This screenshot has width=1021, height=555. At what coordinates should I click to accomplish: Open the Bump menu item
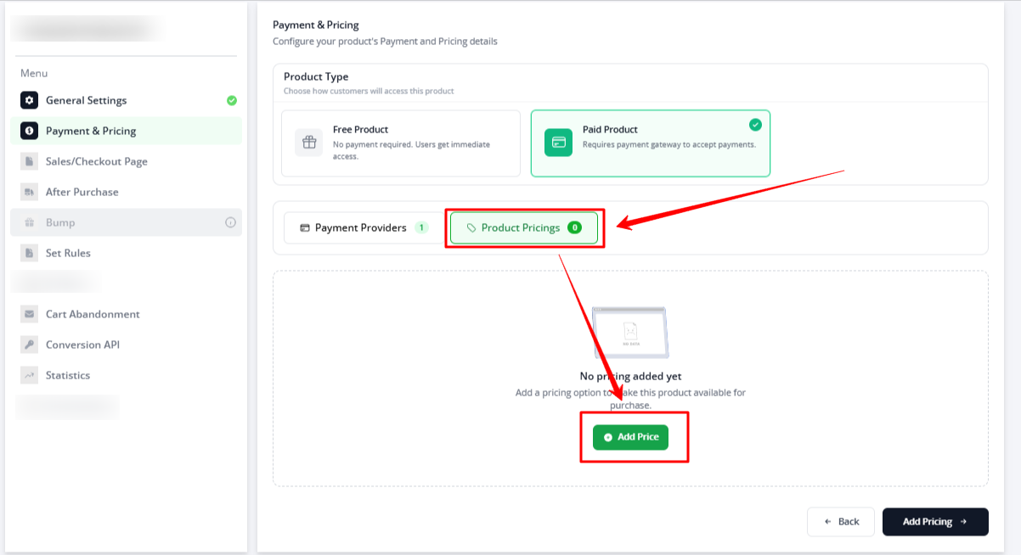click(x=127, y=222)
